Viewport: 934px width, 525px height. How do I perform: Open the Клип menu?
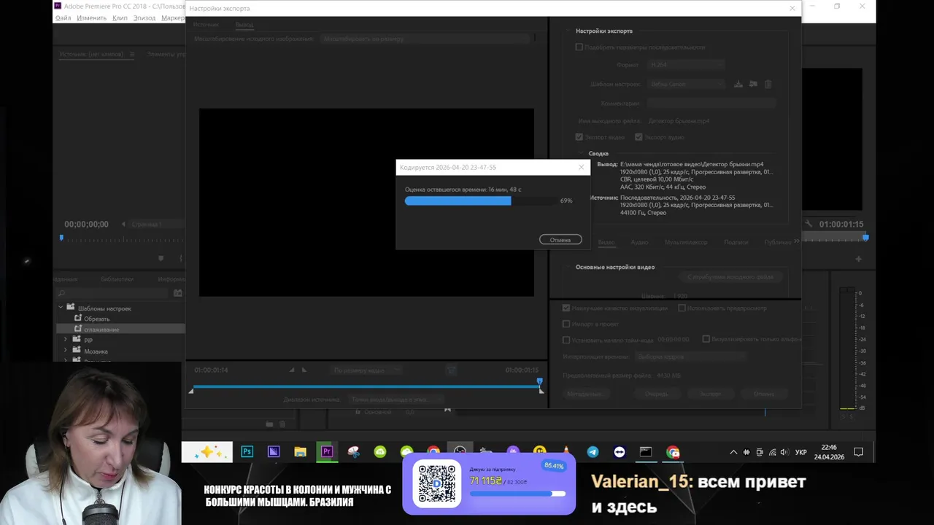[120, 17]
